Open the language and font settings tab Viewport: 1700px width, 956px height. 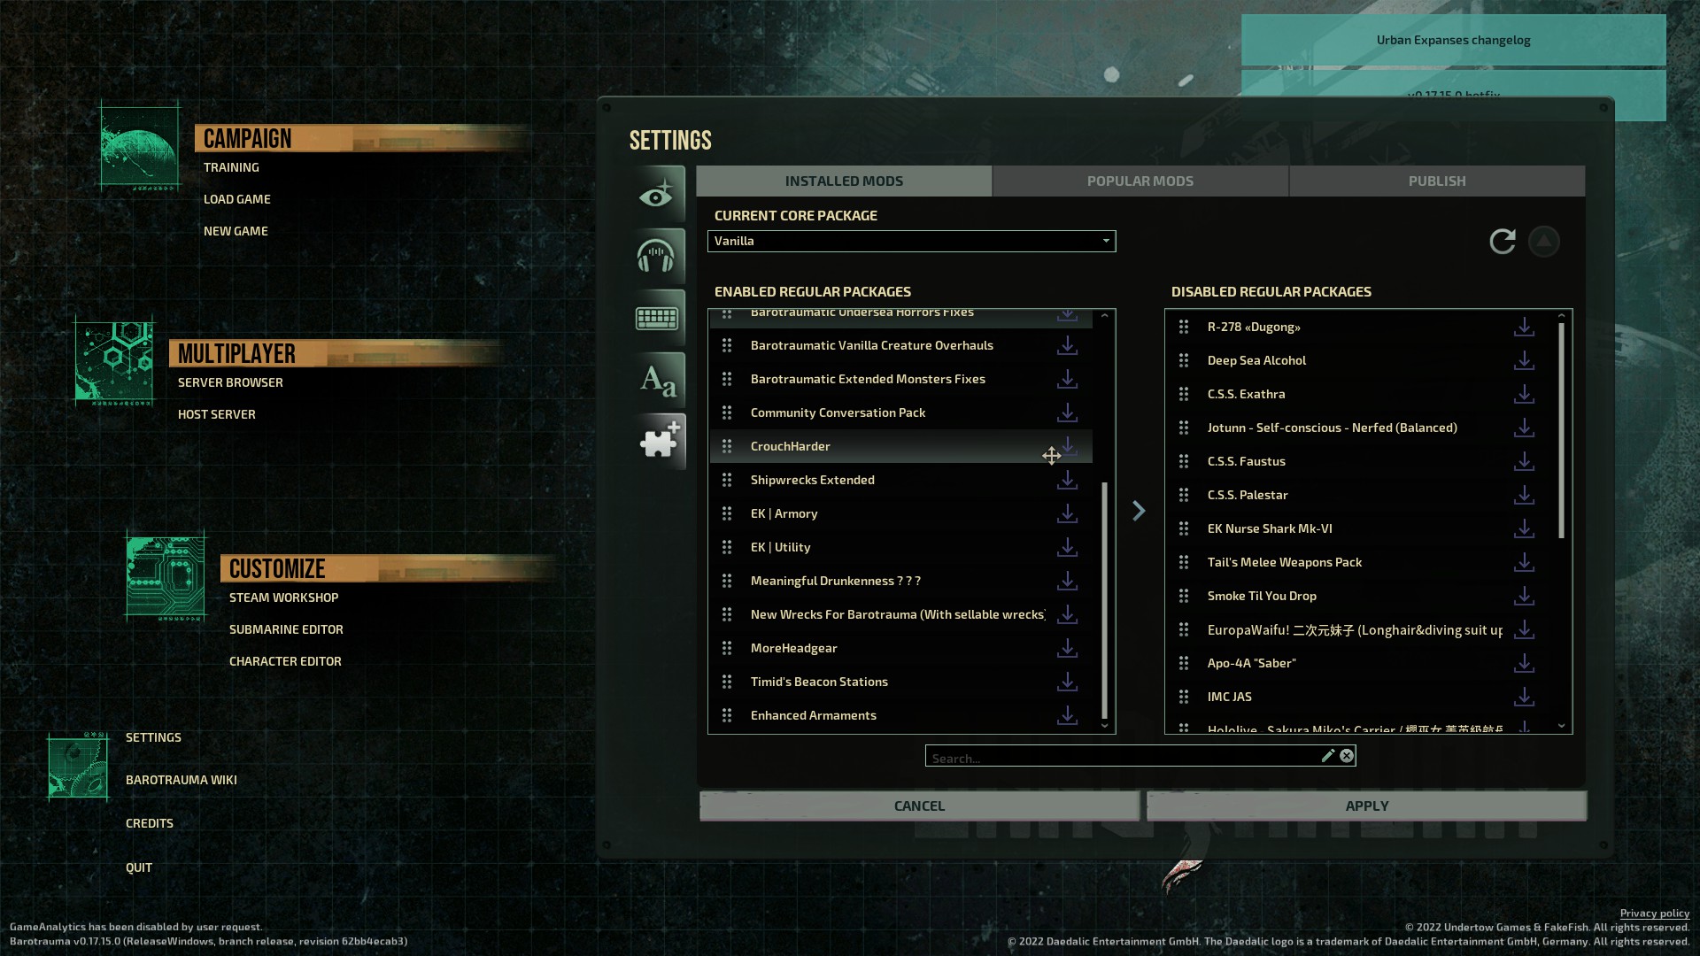click(657, 381)
